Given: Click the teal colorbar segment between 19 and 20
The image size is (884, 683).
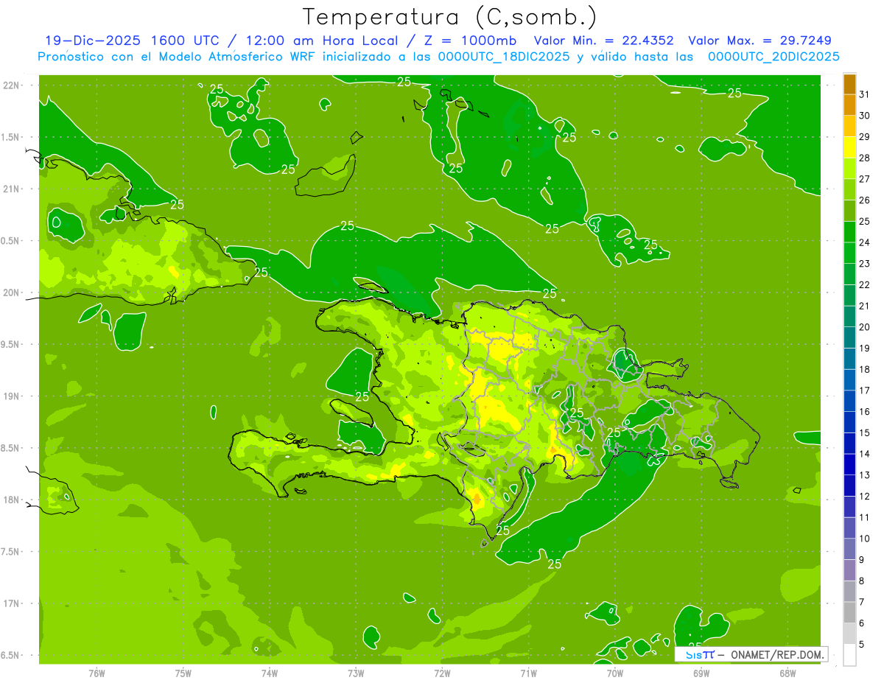Looking at the screenshot, I should [x=849, y=337].
